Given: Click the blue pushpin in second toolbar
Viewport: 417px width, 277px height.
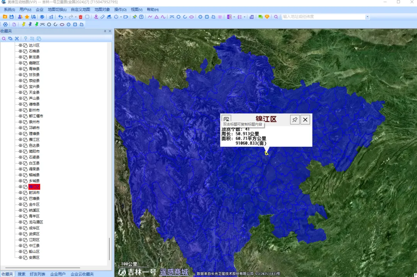Looking at the screenshot, I should tap(30, 24).
